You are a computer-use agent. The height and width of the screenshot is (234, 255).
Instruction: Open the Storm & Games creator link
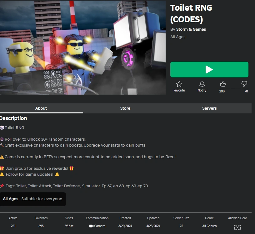tap(191, 29)
